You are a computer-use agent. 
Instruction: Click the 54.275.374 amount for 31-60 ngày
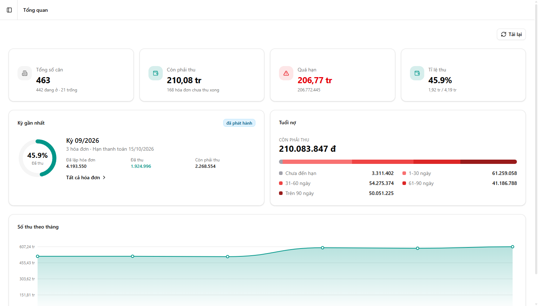(381, 183)
